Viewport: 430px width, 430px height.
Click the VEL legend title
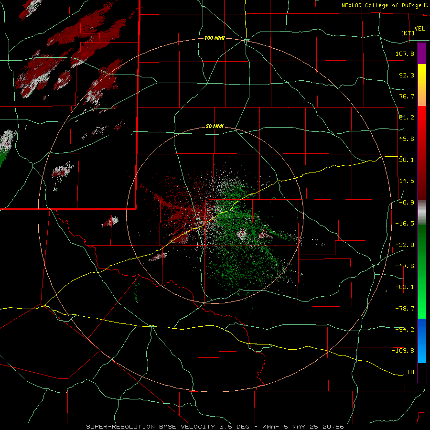click(419, 29)
